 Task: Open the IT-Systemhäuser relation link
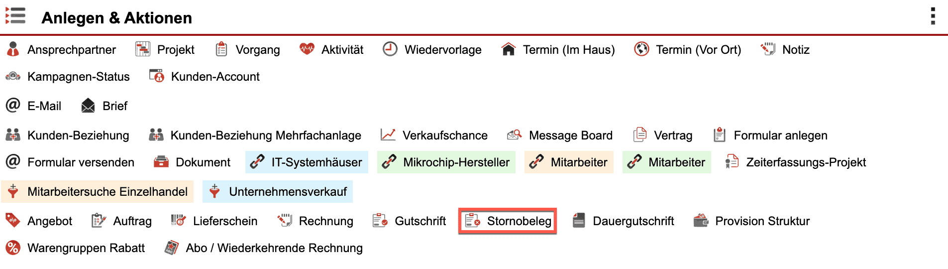pyautogui.click(x=307, y=162)
